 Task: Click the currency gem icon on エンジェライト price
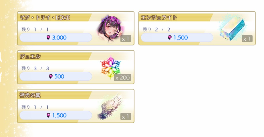tap(170, 37)
